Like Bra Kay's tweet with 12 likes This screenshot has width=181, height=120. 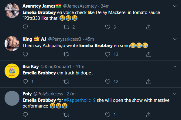click(x=108, y=81)
